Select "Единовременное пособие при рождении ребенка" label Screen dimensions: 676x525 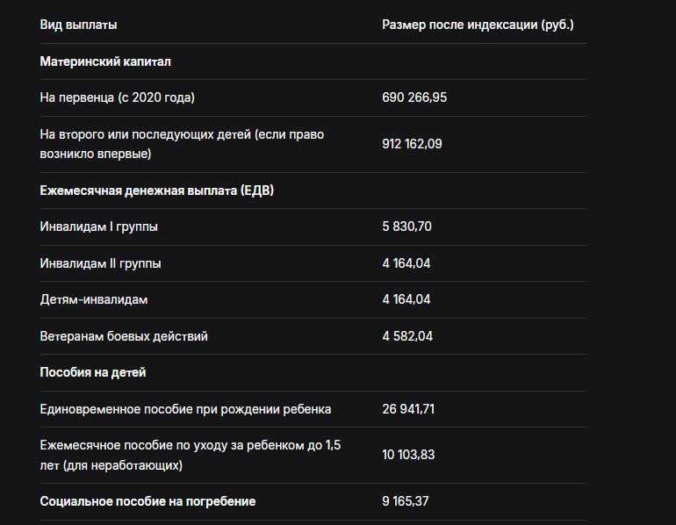point(185,409)
